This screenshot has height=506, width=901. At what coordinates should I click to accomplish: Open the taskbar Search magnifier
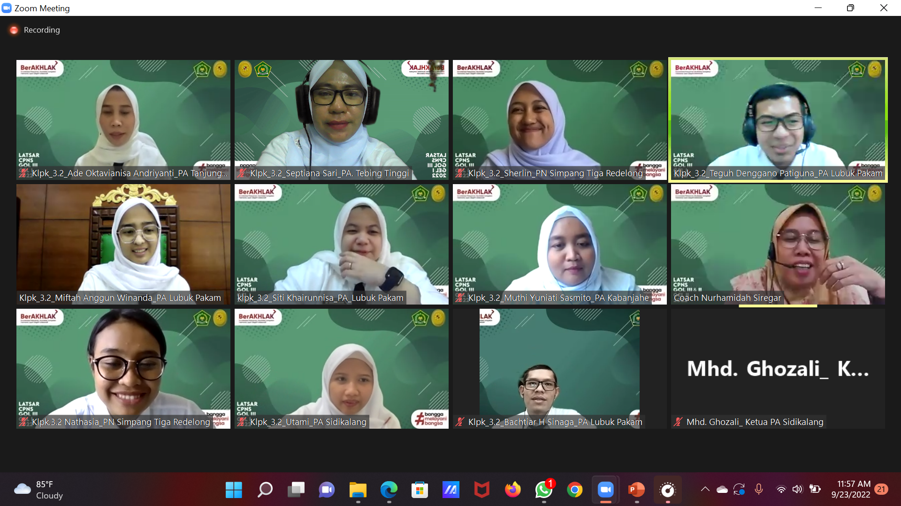(265, 490)
